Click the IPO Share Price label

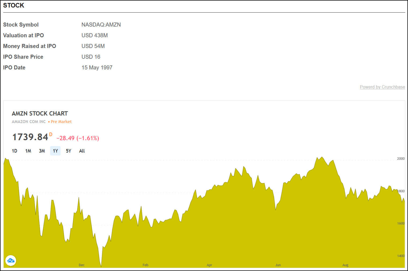click(23, 57)
